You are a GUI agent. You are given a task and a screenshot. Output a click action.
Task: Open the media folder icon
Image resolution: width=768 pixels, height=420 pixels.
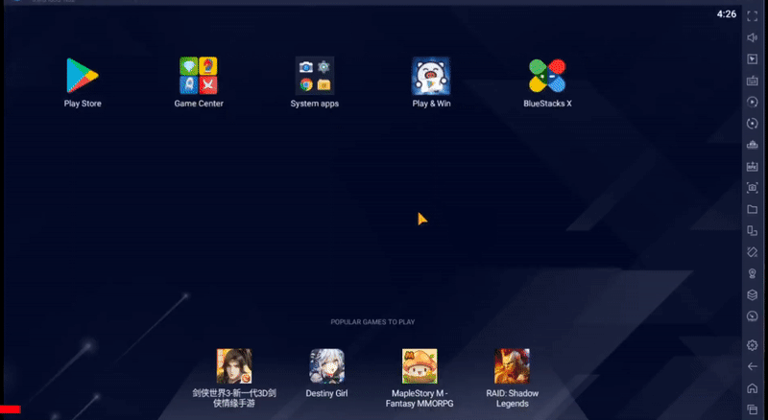[x=753, y=209]
